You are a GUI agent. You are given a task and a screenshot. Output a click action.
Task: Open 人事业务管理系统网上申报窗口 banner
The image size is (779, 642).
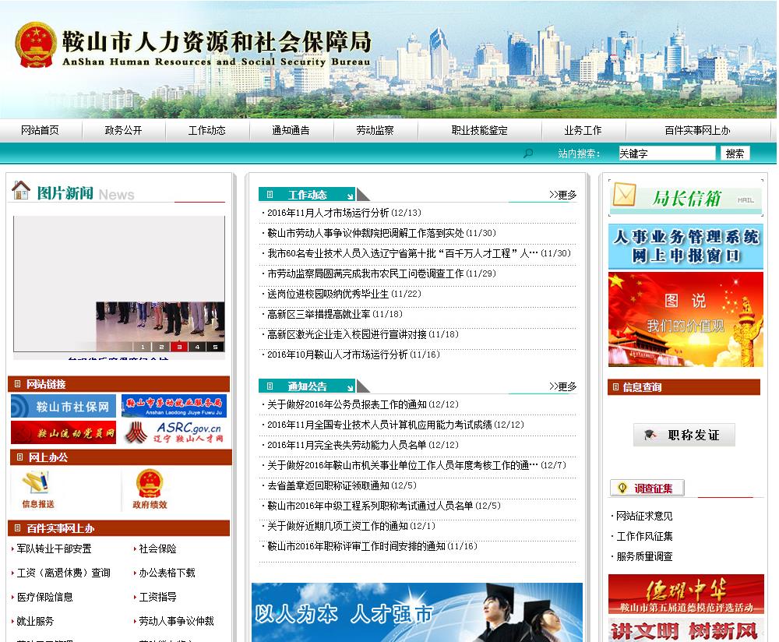(686, 246)
